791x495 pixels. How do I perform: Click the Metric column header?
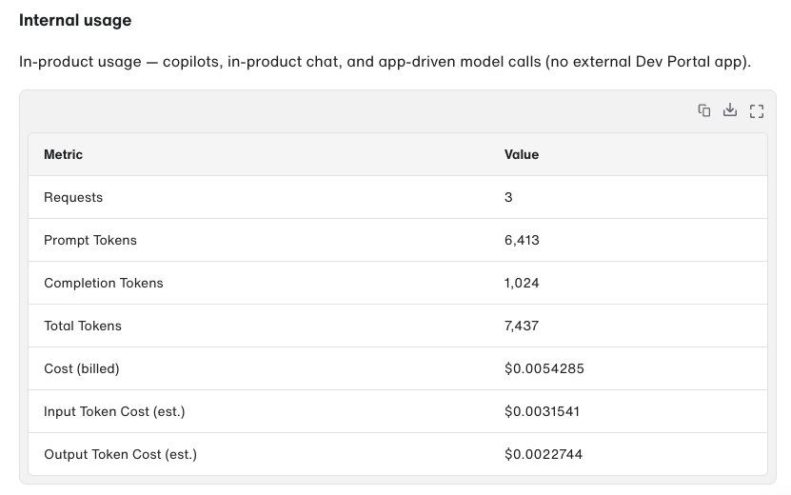(63, 154)
